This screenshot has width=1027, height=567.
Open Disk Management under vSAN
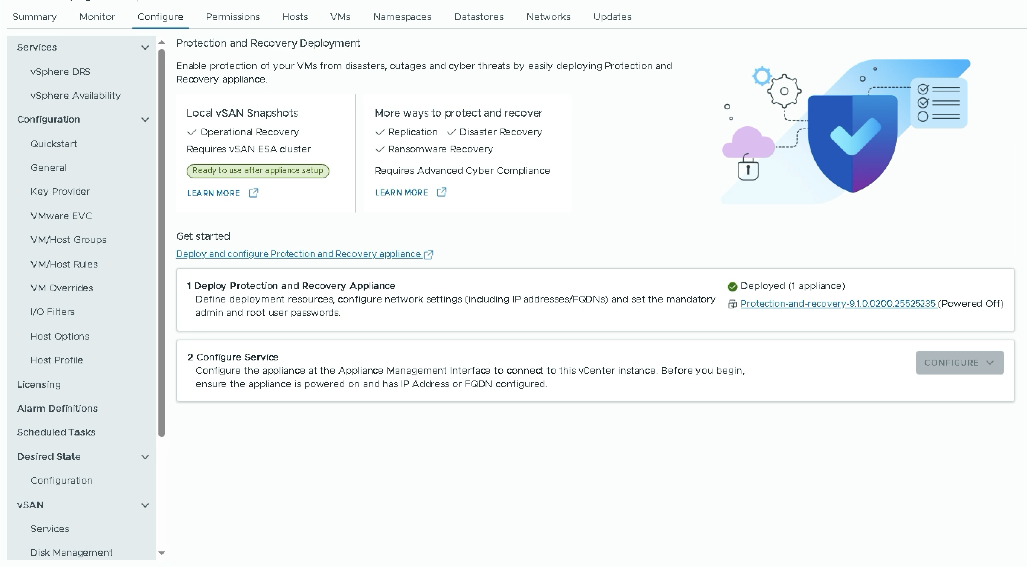[71, 553]
